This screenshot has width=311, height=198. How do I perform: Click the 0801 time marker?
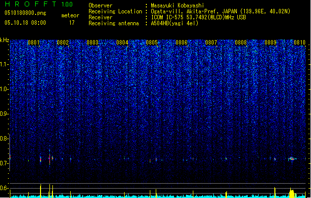coord(34,43)
